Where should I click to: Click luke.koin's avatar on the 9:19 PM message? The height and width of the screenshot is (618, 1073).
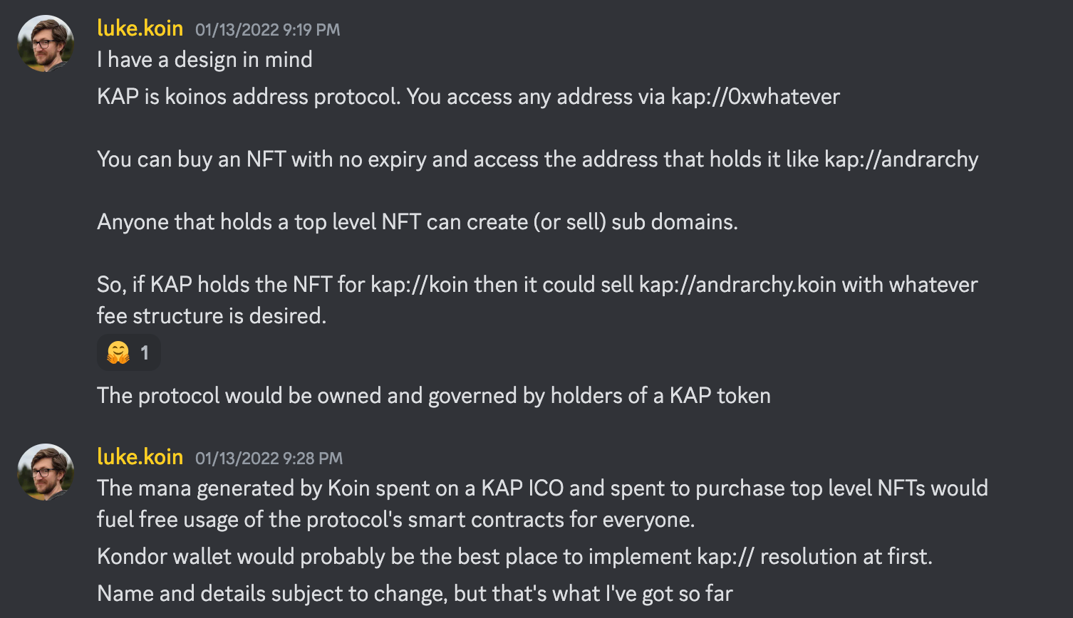46,43
